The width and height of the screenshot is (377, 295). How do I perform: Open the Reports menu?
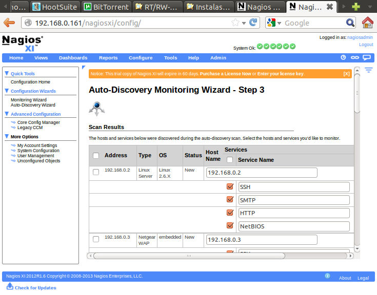pyautogui.click(x=108, y=58)
